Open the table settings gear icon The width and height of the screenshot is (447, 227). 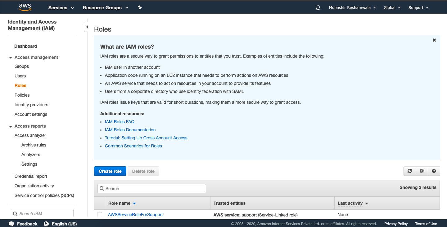click(x=422, y=171)
